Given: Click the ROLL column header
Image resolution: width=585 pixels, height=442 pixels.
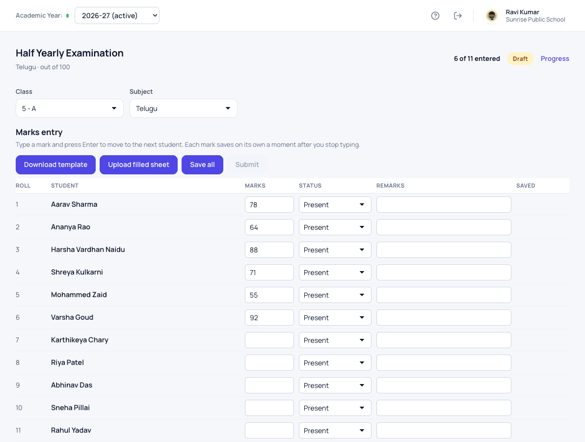Looking at the screenshot, I should pos(23,186).
